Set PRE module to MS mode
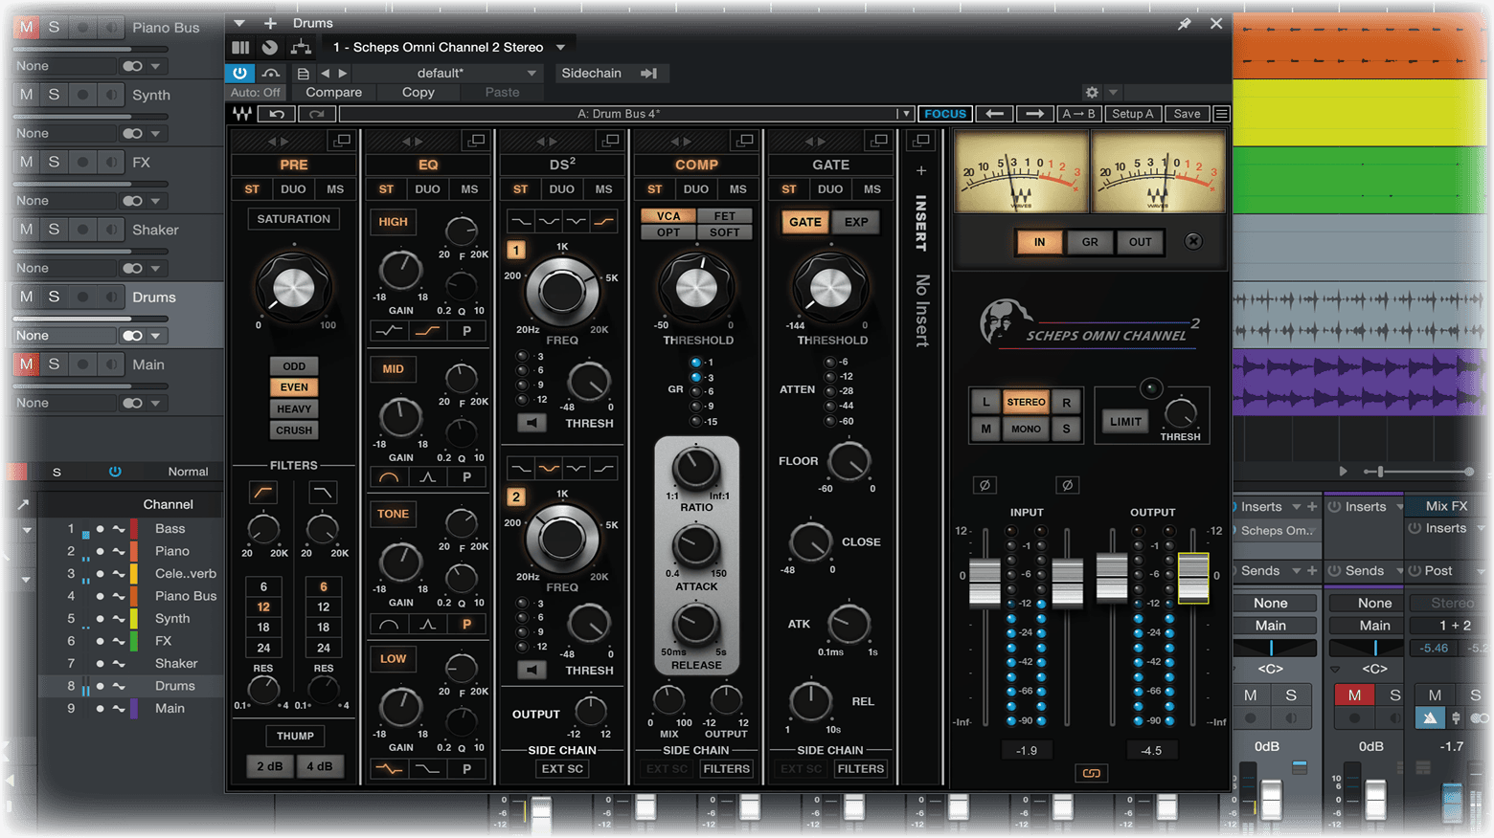The height and width of the screenshot is (838, 1494). (335, 188)
